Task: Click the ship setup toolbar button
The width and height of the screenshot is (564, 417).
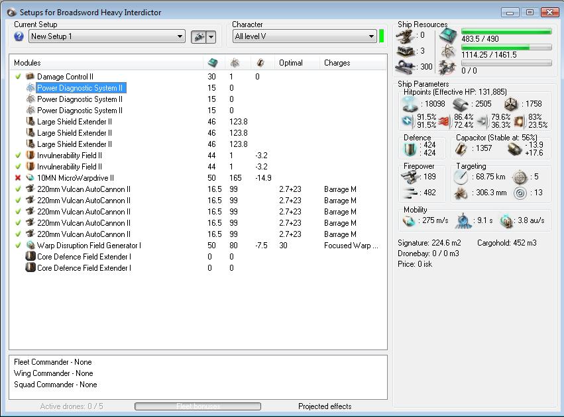Action: (x=199, y=36)
